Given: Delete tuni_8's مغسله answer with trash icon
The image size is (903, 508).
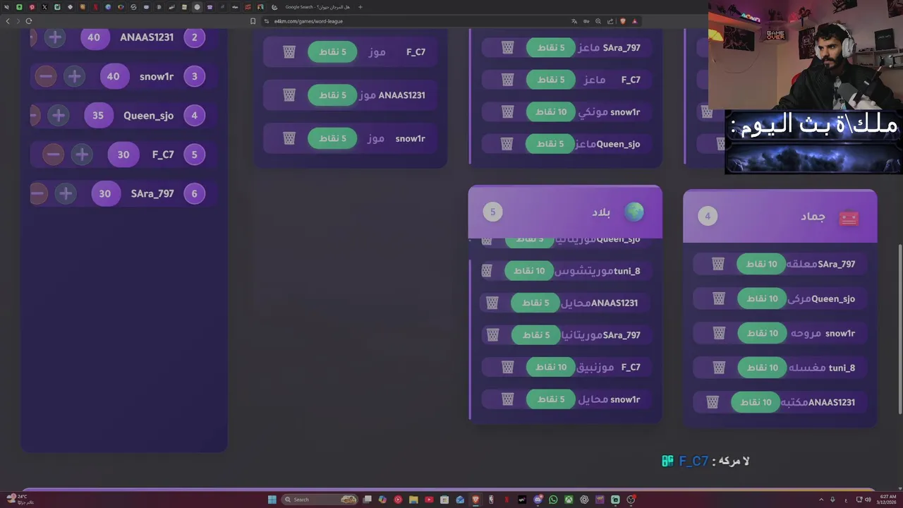Looking at the screenshot, I should [719, 368].
